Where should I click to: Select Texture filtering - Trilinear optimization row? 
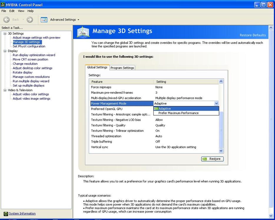[154, 131]
